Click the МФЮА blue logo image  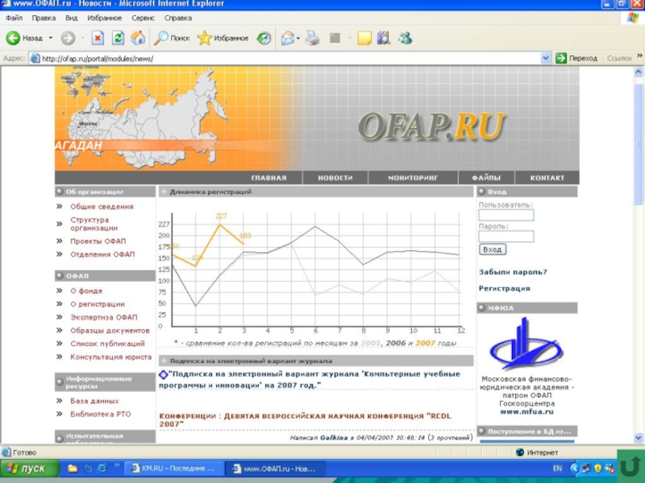pyautogui.click(x=526, y=344)
